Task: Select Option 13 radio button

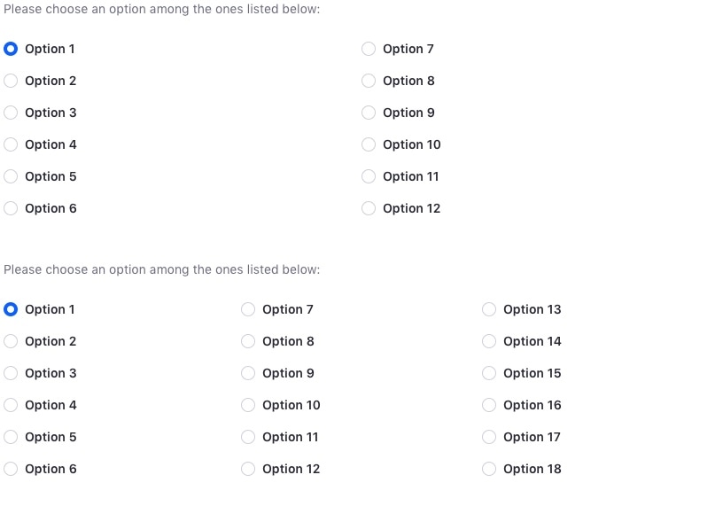Action: pos(489,309)
